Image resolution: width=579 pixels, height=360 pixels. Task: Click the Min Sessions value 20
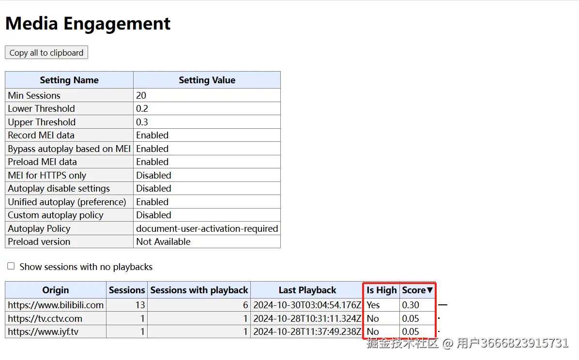pyautogui.click(x=207, y=95)
